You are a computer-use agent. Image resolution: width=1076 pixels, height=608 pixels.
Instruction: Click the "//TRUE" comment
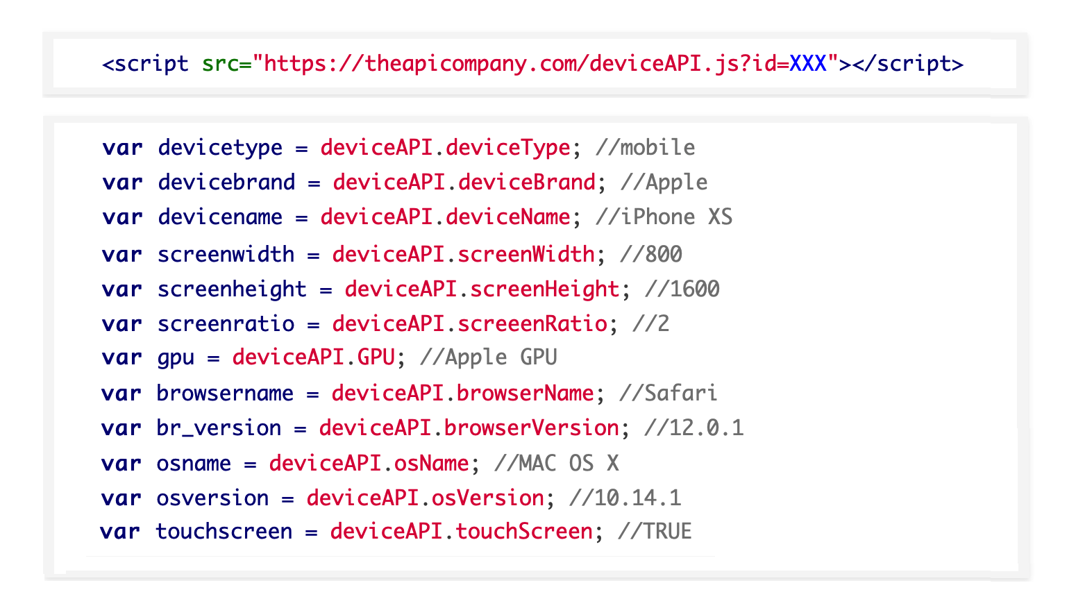[x=655, y=531]
